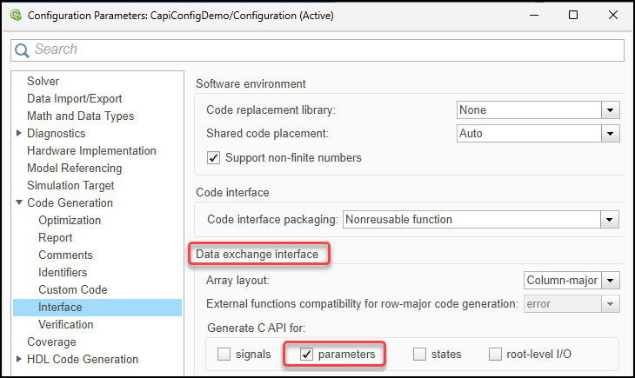The width and height of the screenshot is (635, 378).
Task: Enable C API for states
Action: click(x=420, y=355)
